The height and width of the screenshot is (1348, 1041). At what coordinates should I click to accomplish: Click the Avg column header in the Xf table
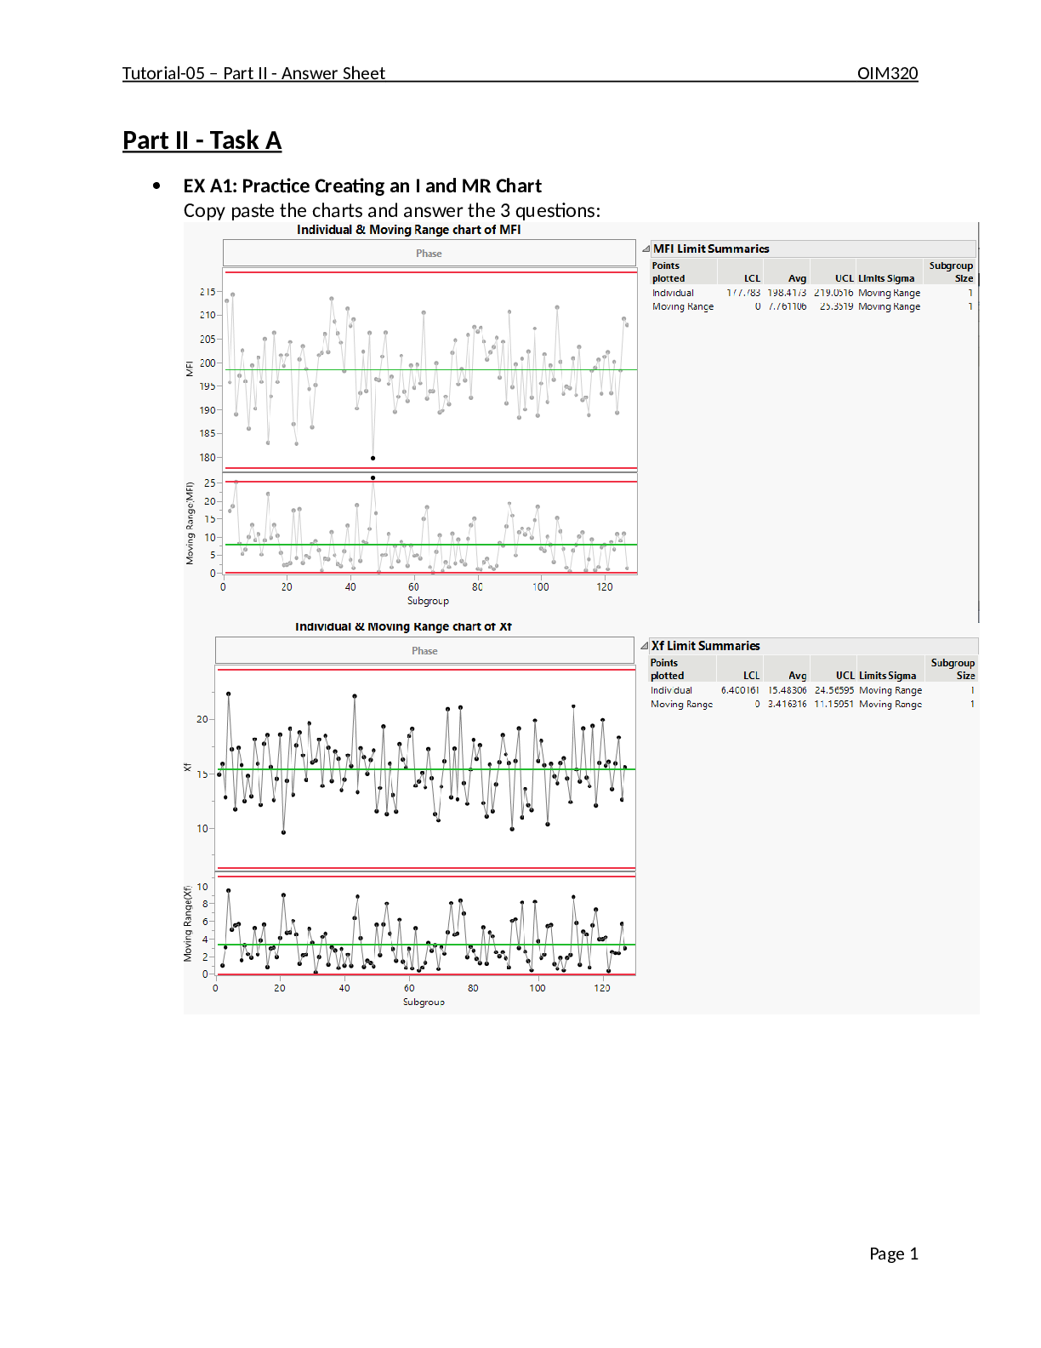(x=797, y=676)
